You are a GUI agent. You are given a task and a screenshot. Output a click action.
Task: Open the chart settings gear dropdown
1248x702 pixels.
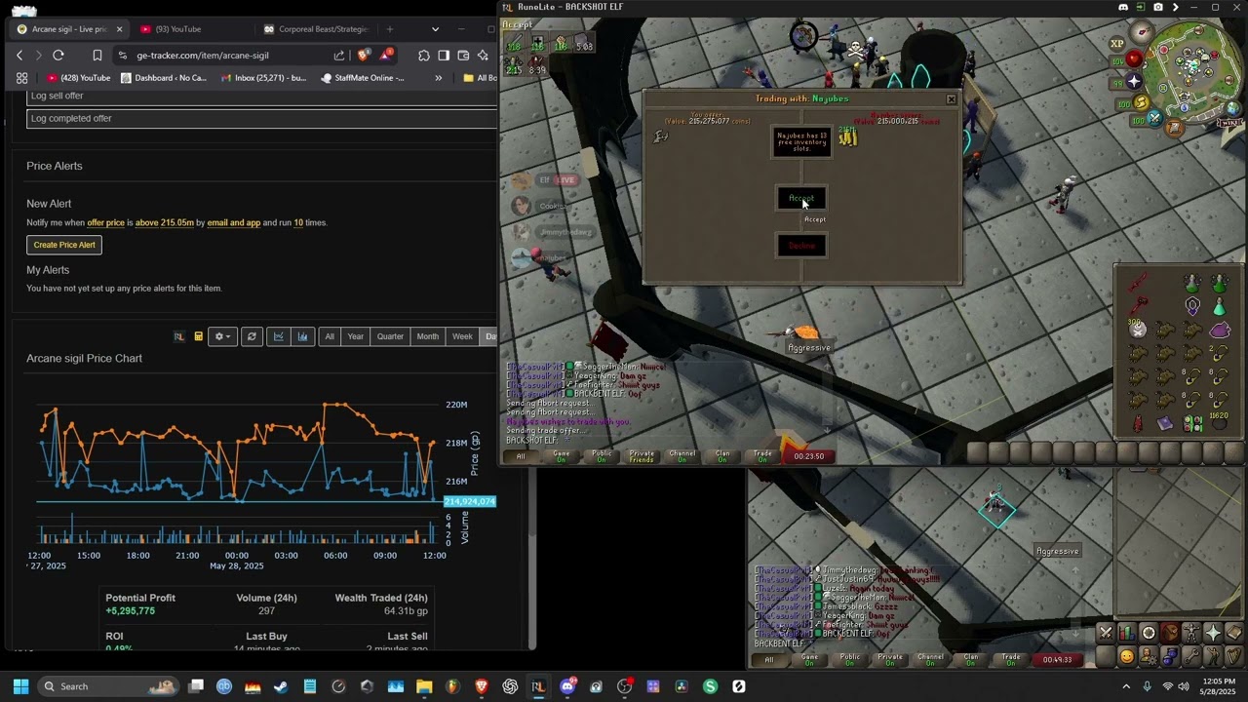click(223, 336)
